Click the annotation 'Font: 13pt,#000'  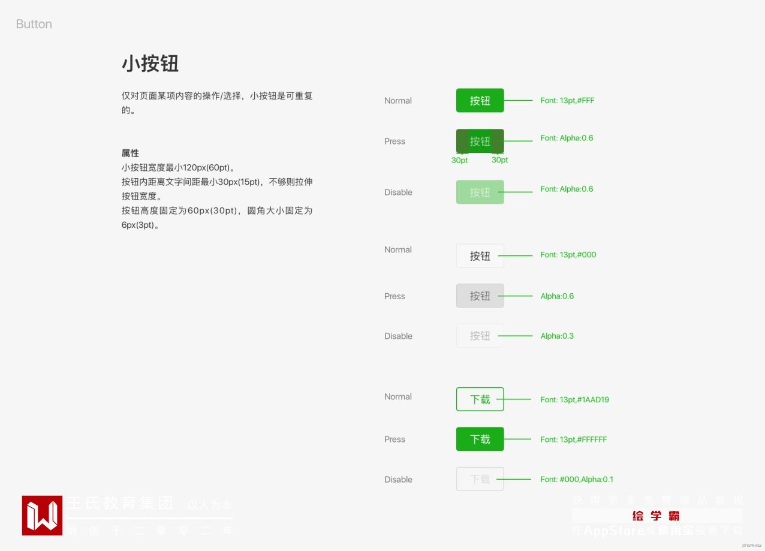[x=568, y=255]
